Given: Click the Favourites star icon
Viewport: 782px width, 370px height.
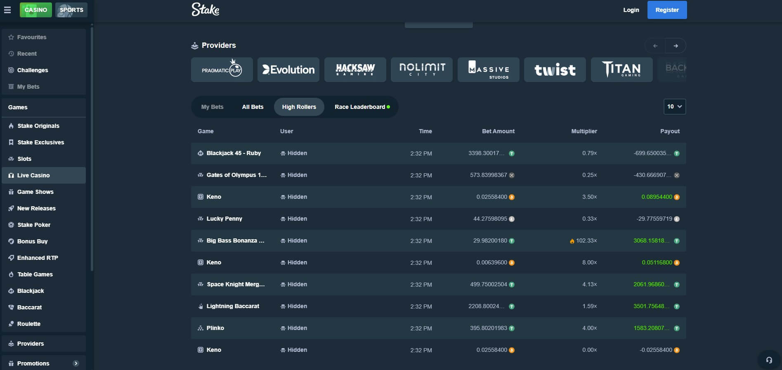Looking at the screenshot, I should (x=11, y=37).
